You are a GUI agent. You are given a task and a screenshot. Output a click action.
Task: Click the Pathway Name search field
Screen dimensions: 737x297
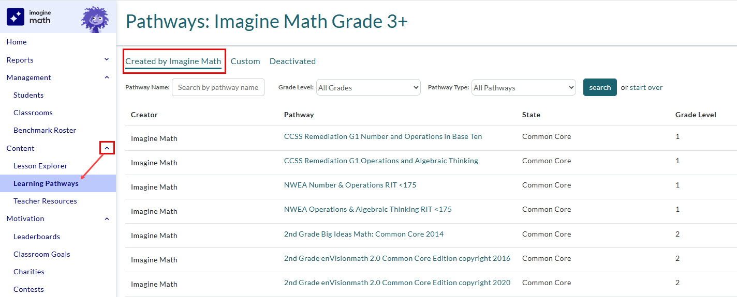pos(218,87)
